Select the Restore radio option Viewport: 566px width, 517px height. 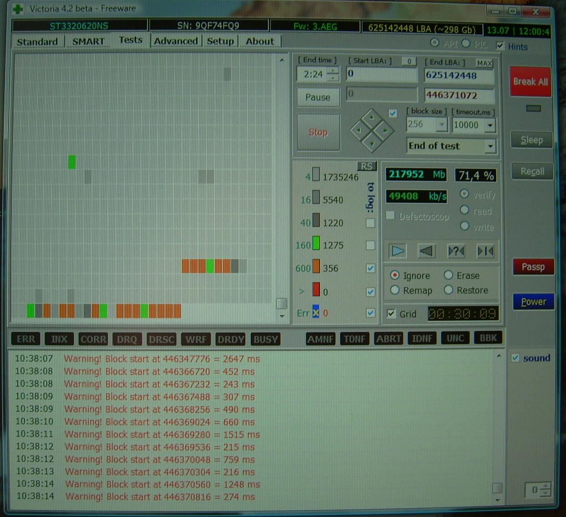(x=448, y=290)
